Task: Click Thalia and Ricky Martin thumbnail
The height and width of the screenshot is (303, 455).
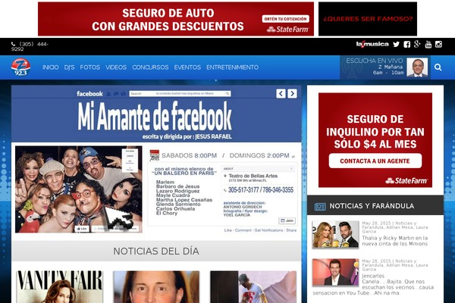Action: tap(335, 235)
